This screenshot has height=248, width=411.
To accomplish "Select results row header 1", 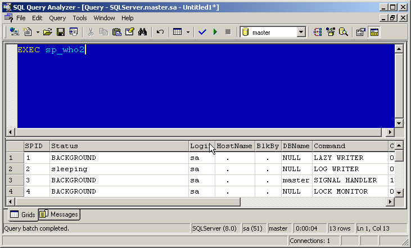I will click(15, 158).
